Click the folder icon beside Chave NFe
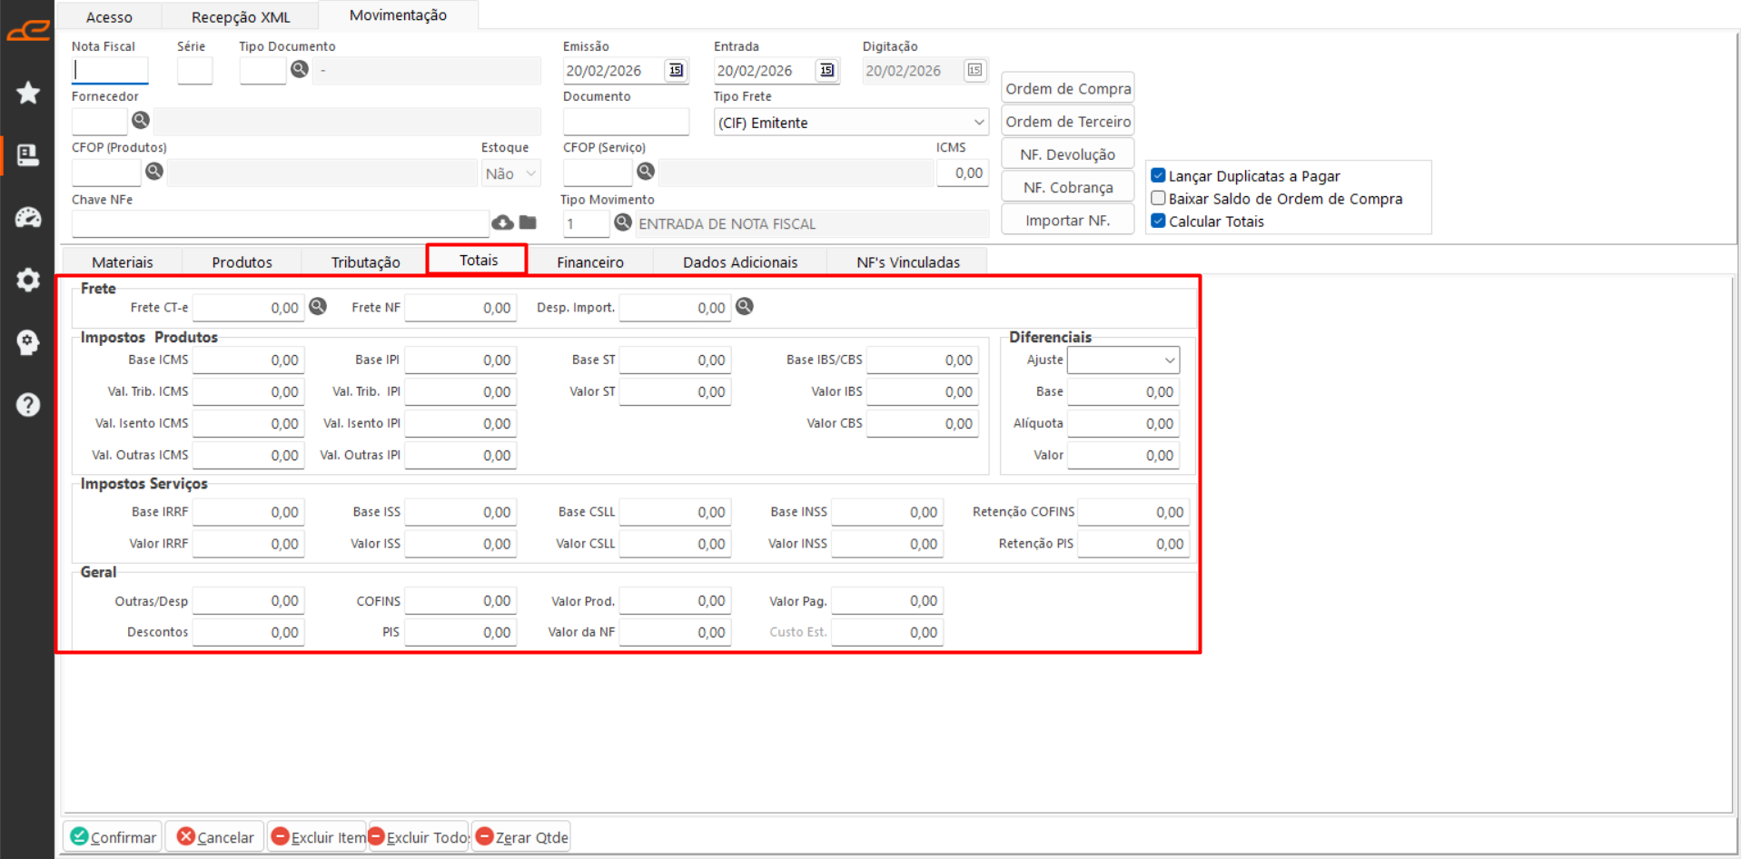 pyautogui.click(x=528, y=222)
